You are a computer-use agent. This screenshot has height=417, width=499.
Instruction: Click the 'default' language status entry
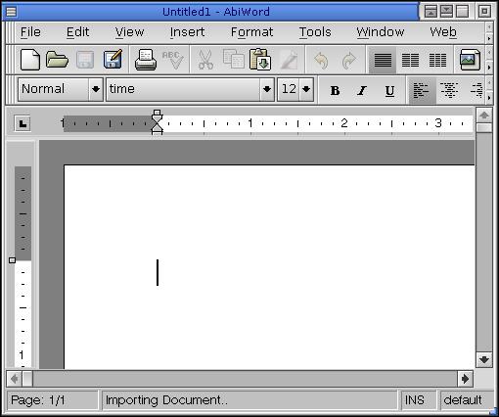tap(466, 400)
